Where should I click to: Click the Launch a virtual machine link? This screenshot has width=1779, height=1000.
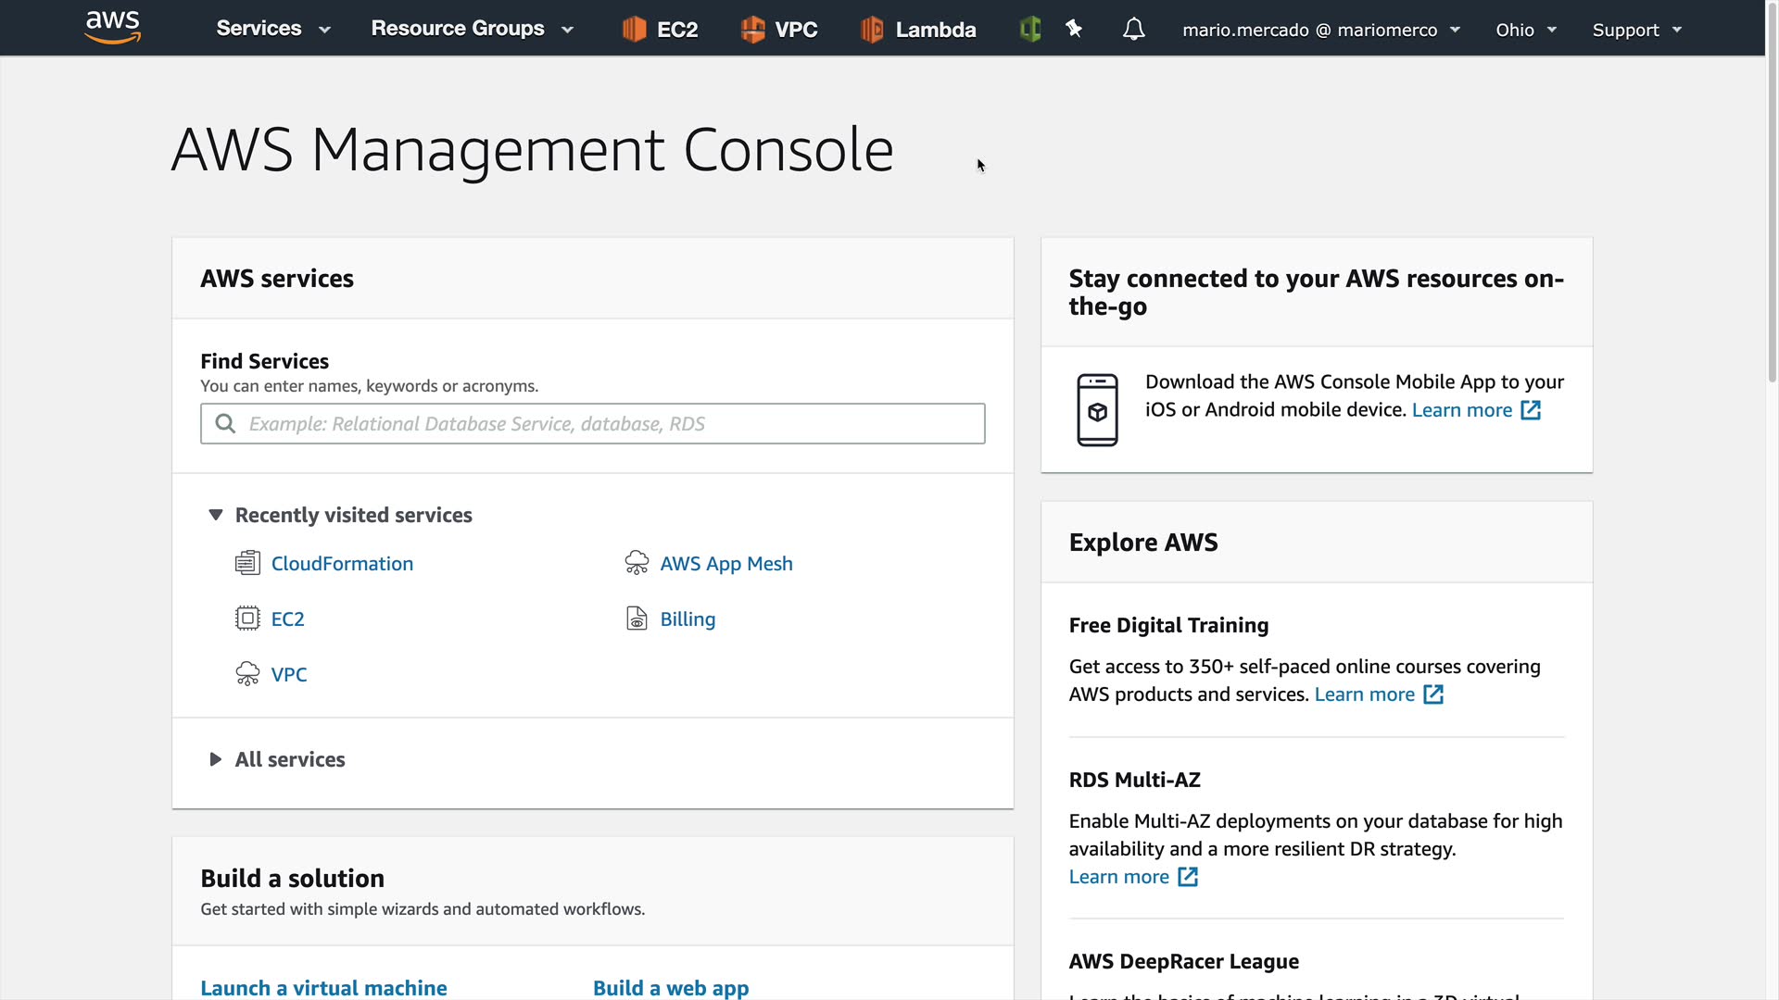tap(323, 987)
